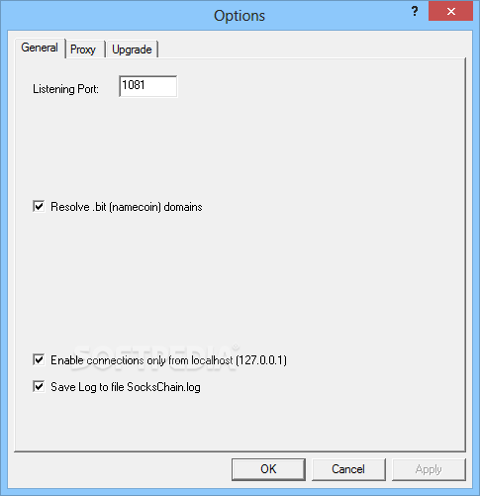This screenshot has width=480, height=496.
Task: Click the "Enable connections only from localhost" label text
Action: click(142, 360)
